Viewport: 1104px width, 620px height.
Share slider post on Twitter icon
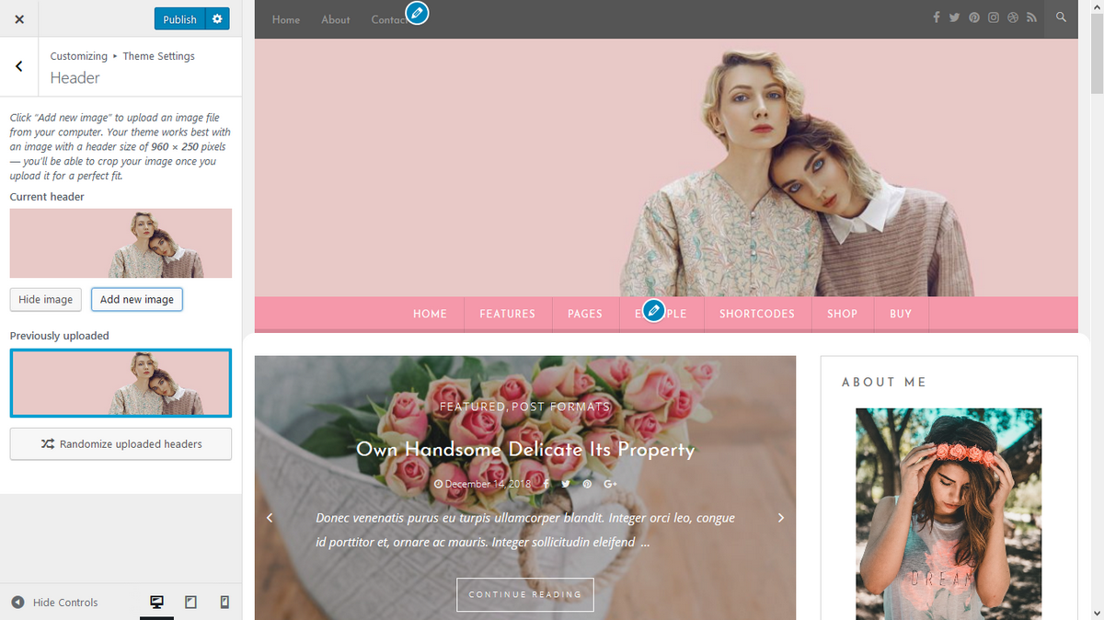[x=566, y=484]
